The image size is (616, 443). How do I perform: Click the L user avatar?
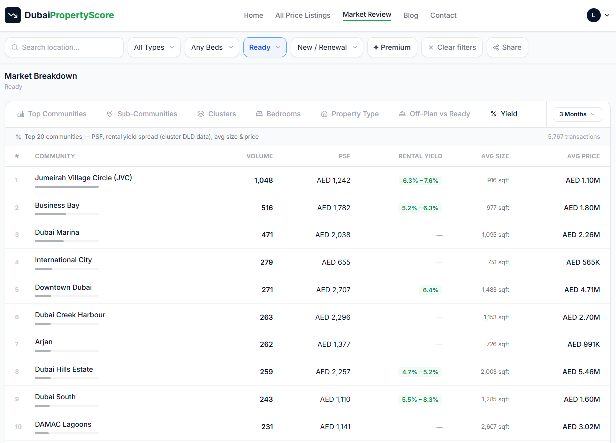click(593, 15)
